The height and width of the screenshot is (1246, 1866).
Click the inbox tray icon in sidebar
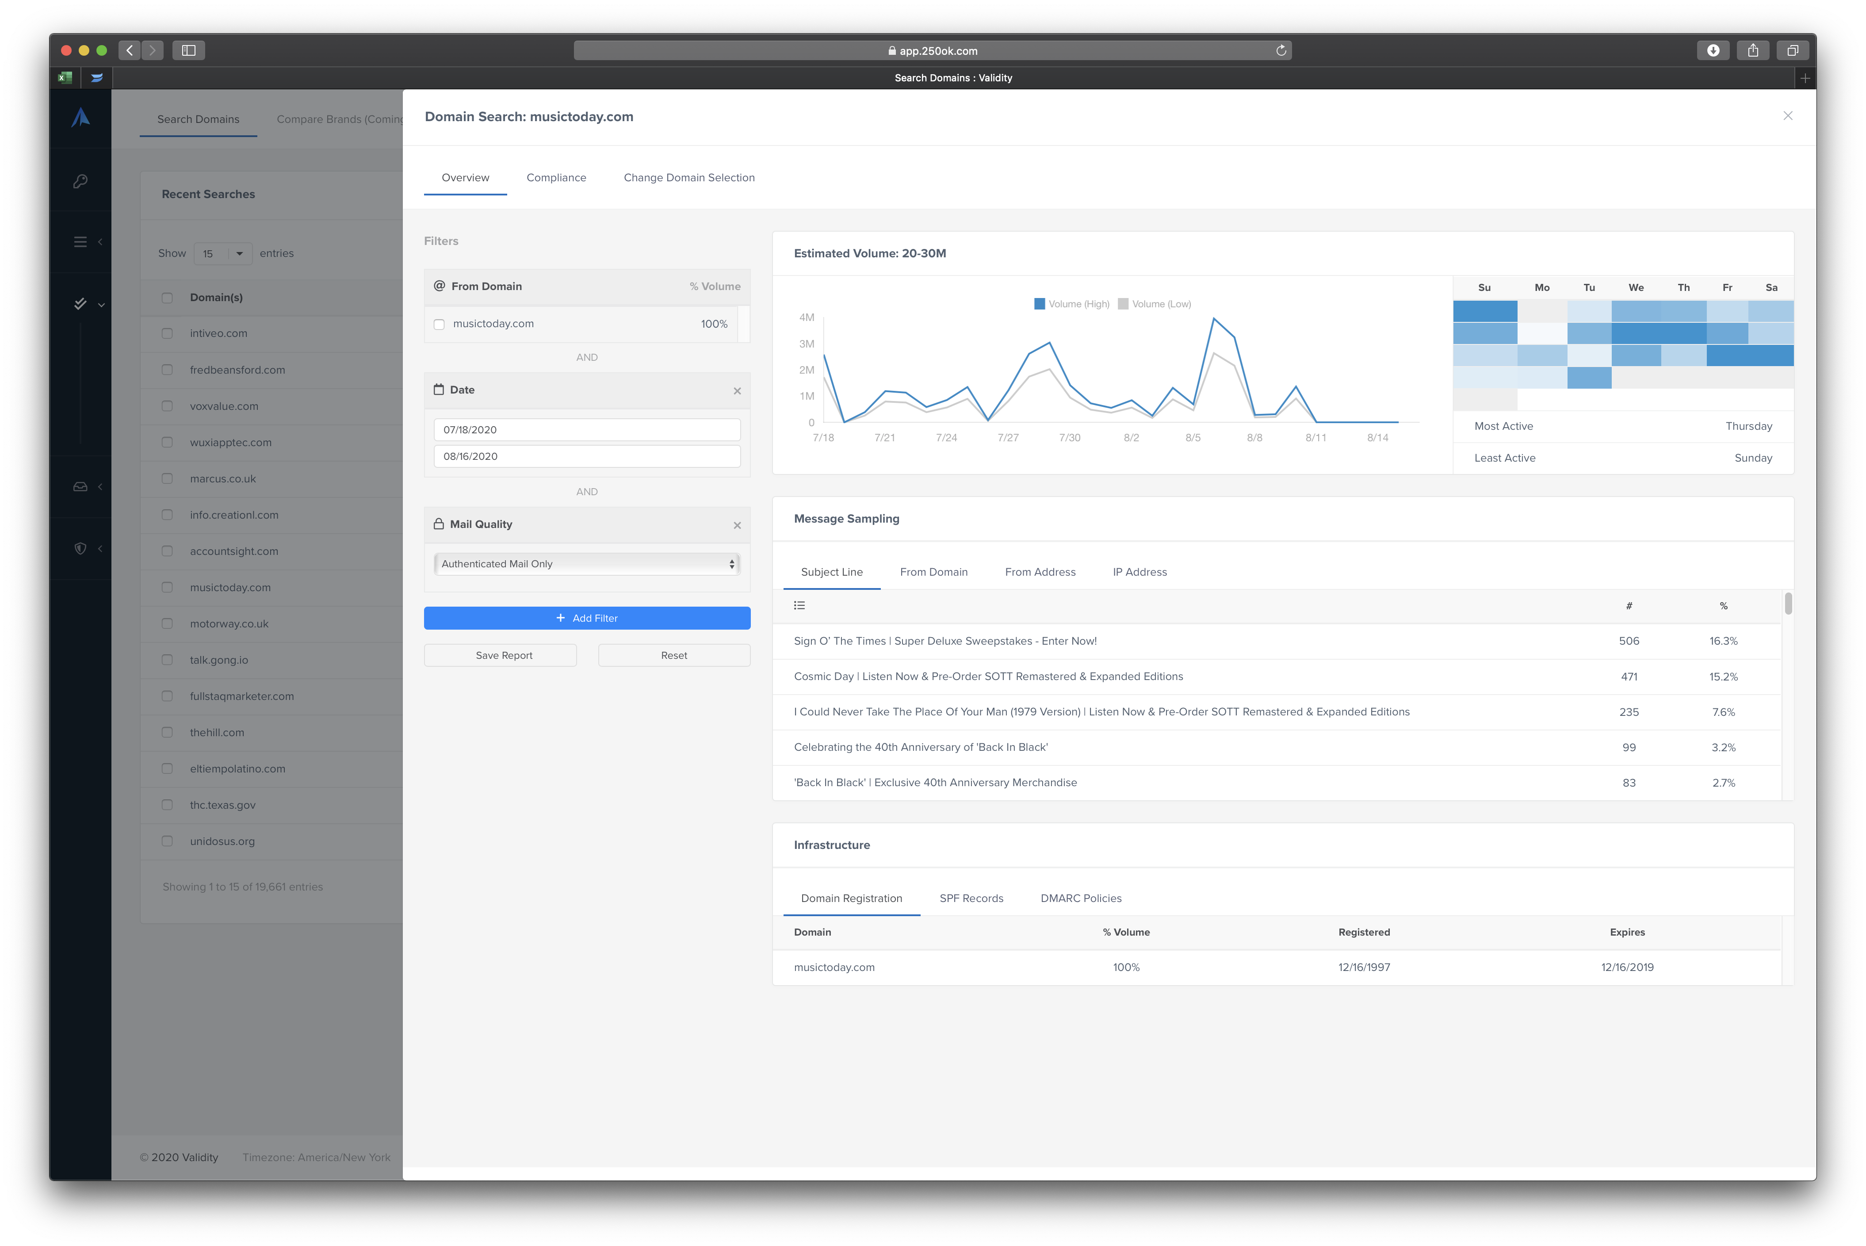(x=80, y=486)
